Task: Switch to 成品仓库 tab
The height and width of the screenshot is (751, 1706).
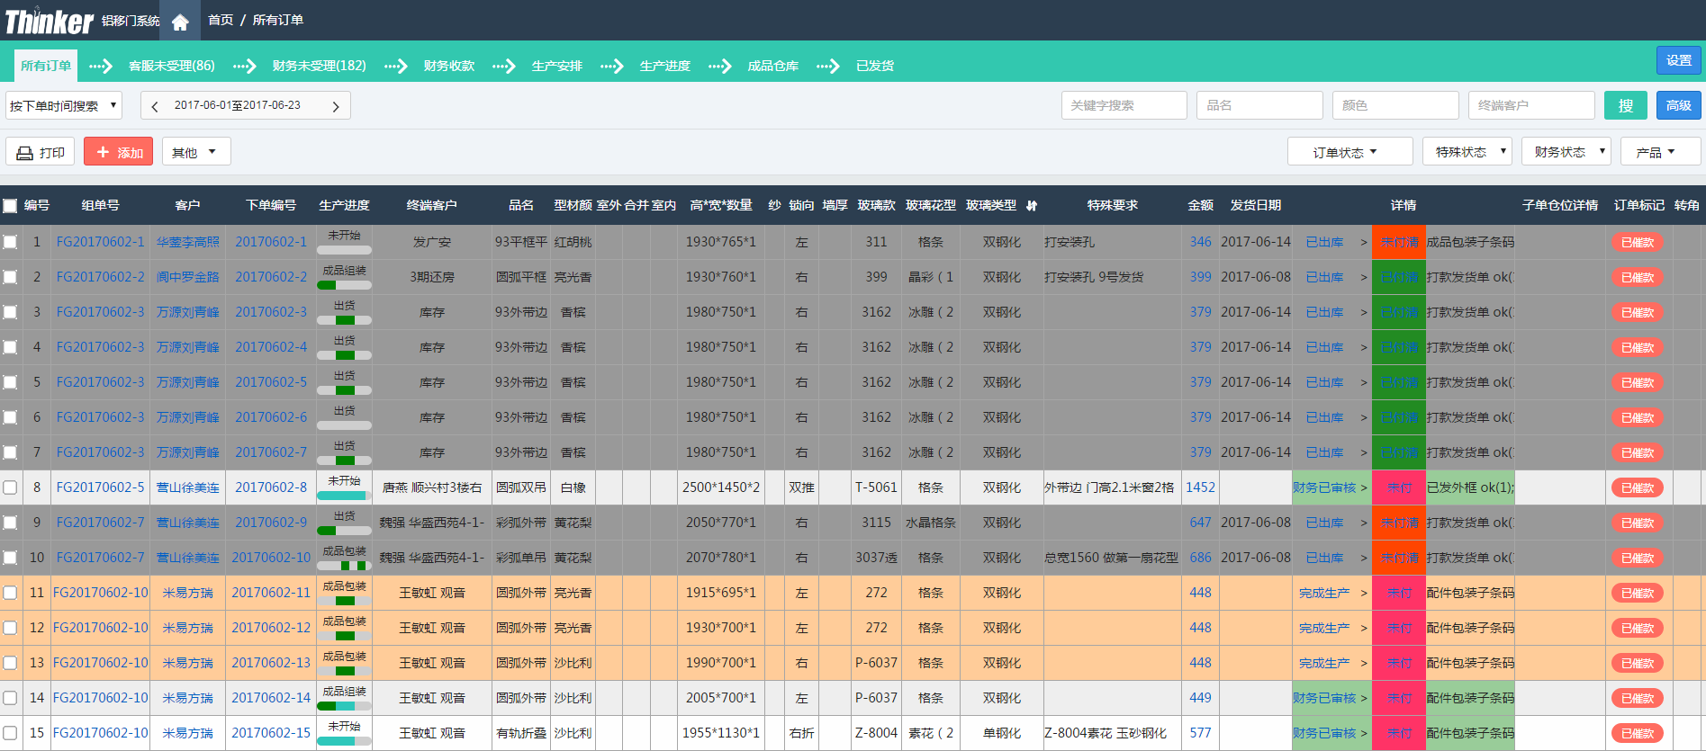Action: (772, 66)
